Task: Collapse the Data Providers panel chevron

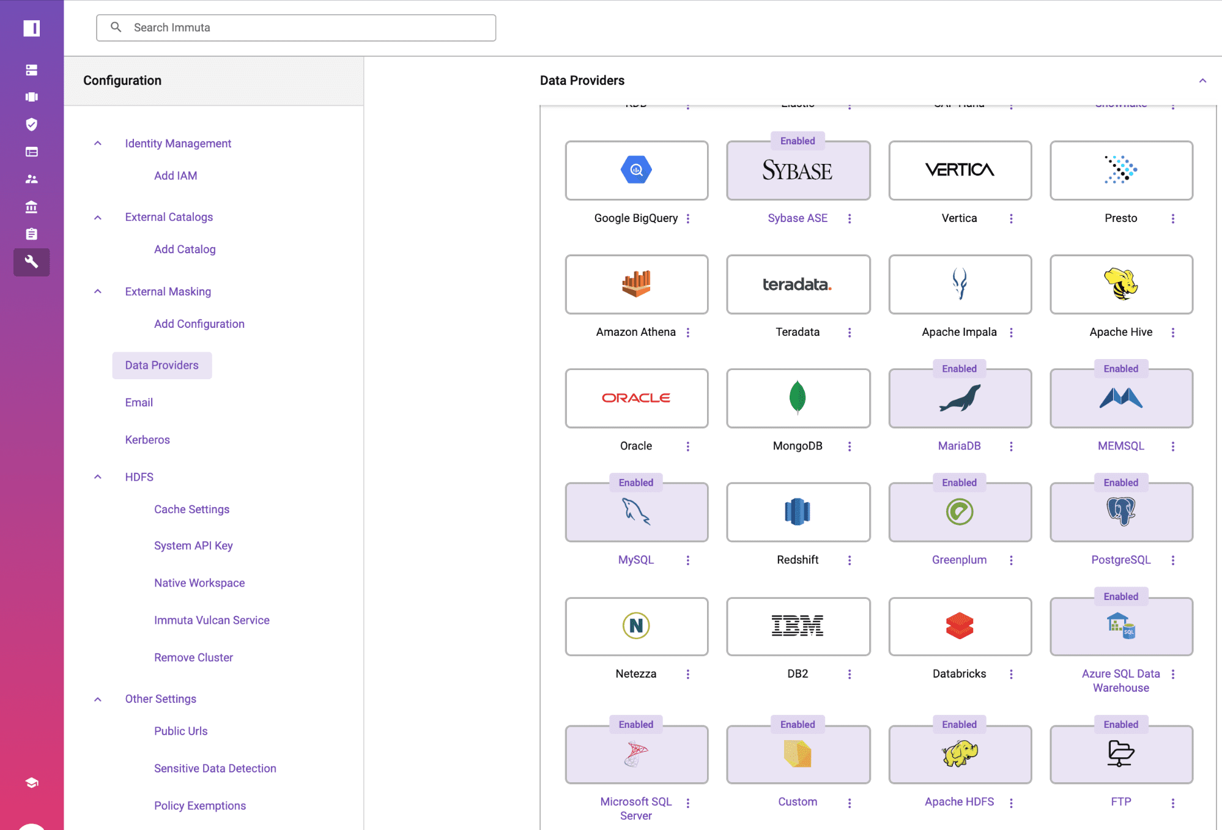Action: (x=1202, y=81)
